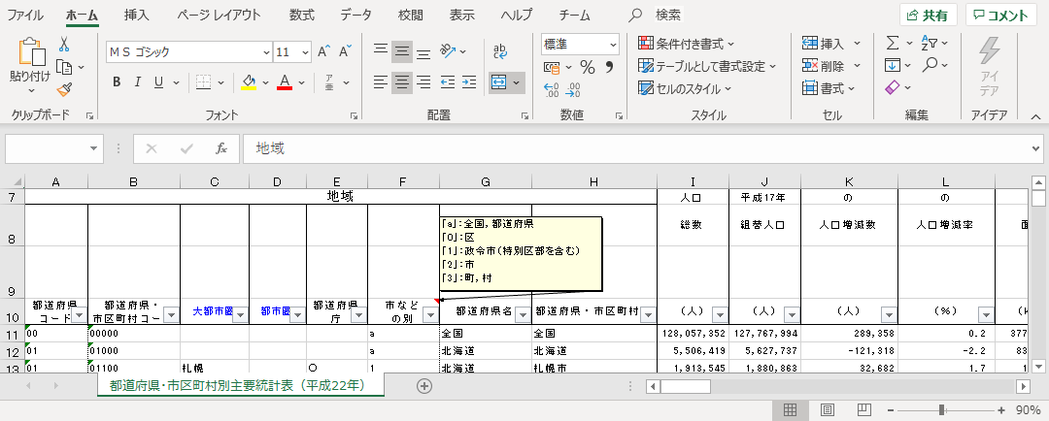1049x421 pixels.
Task: Click the Insert Function fx icon
Action: pyautogui.click(x=221, y=148)
